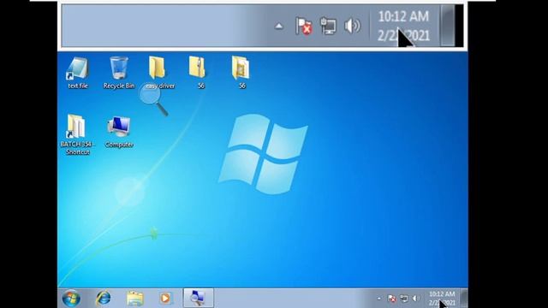The image size is (548, 308).
Task: Click the enlarged speaker icon in Magnifier dock
Action: coord(352,26)
